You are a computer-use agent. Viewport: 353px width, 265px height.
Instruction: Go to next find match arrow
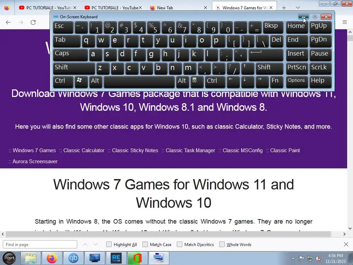click(x=95, y=245)
